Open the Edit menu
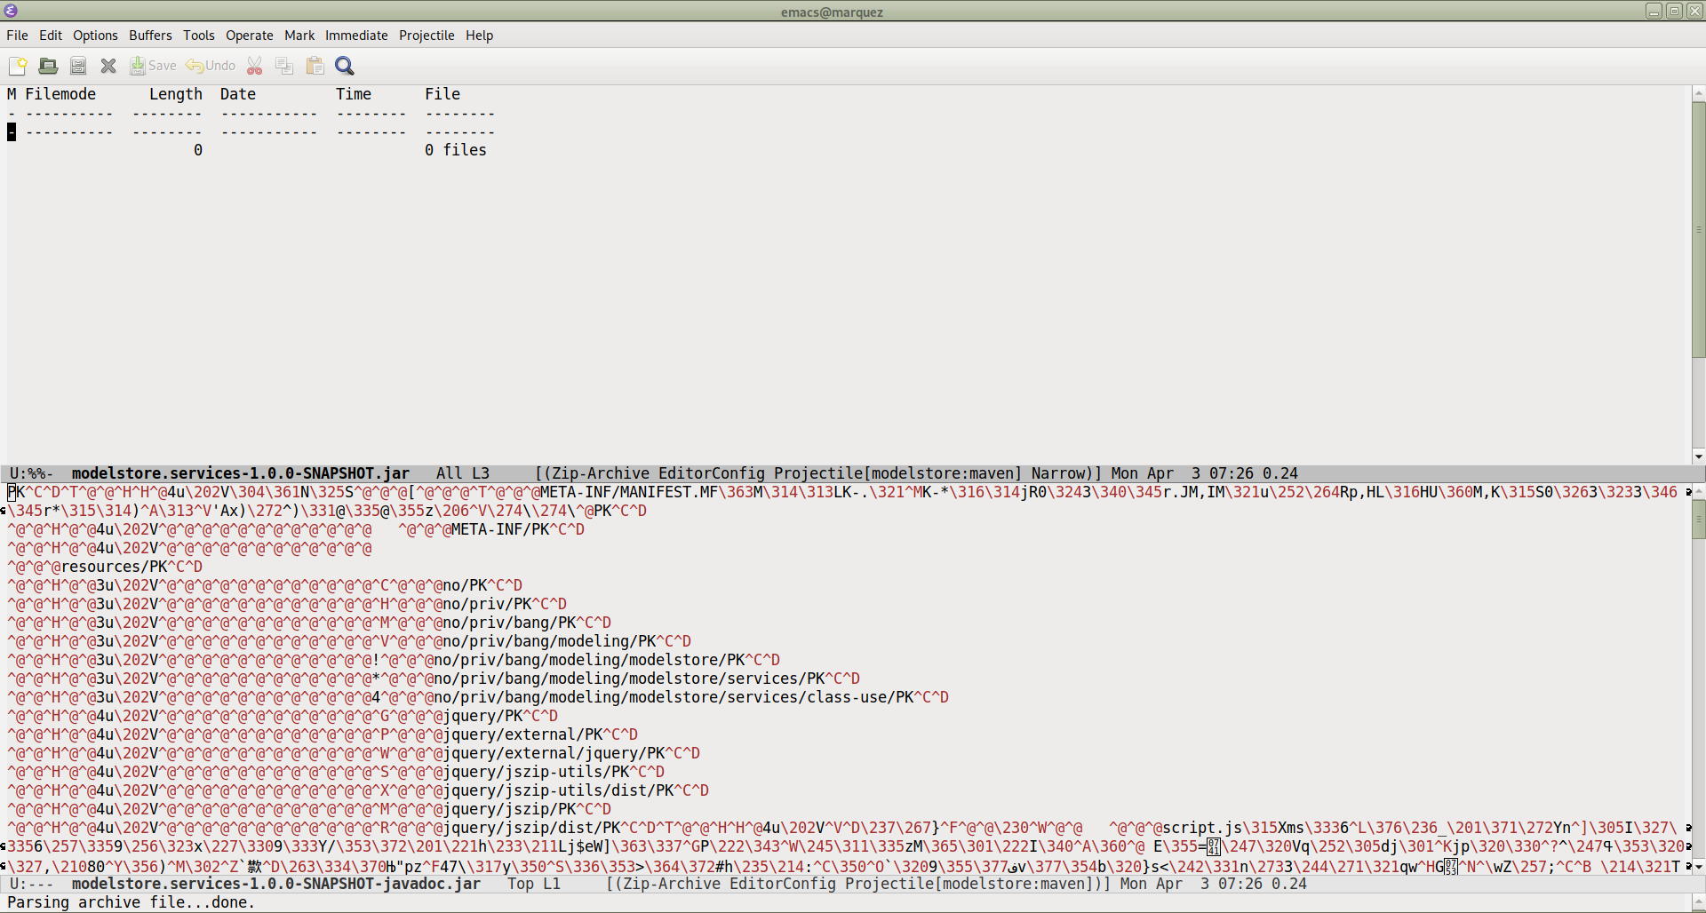This screenshot has width=1706, height=913. 50,35
